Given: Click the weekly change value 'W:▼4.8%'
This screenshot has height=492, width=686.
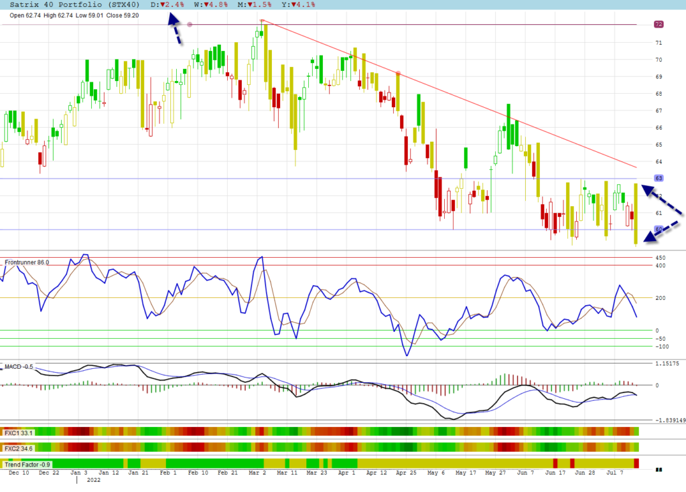Looking at the screenshot, I should [x=211, y=5].
